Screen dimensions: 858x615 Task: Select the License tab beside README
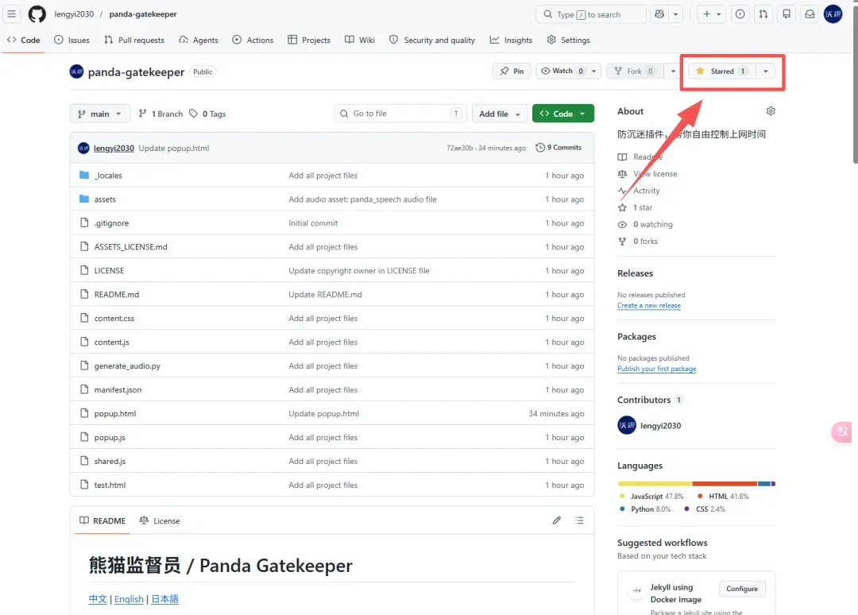[x=160, y=521]
